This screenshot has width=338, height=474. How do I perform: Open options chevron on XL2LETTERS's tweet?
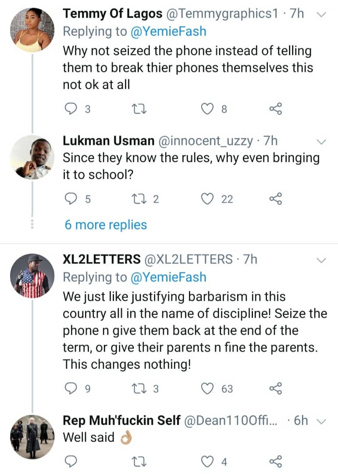pos(321,260)
